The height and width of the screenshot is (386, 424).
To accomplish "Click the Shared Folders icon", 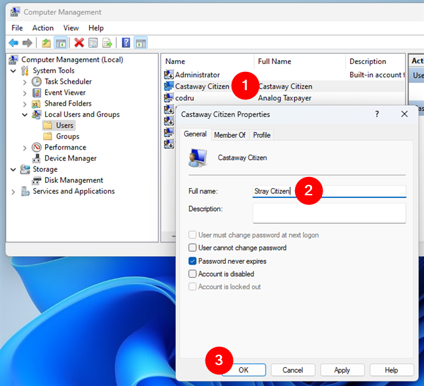I will click(36, 104).
